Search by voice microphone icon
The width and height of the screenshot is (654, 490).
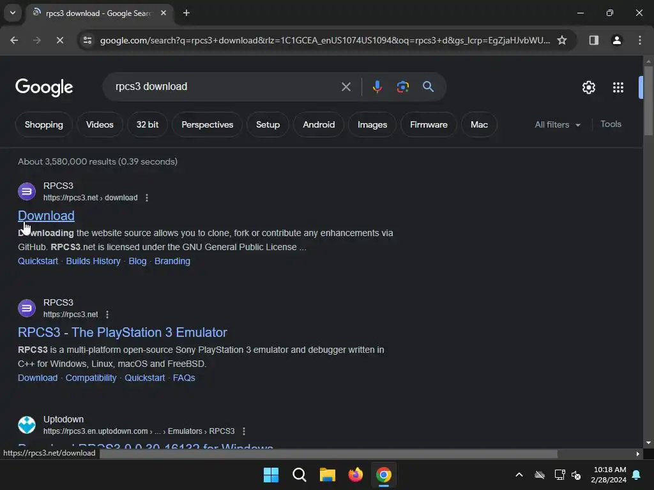pyautogui.click(x=377, y=87)
